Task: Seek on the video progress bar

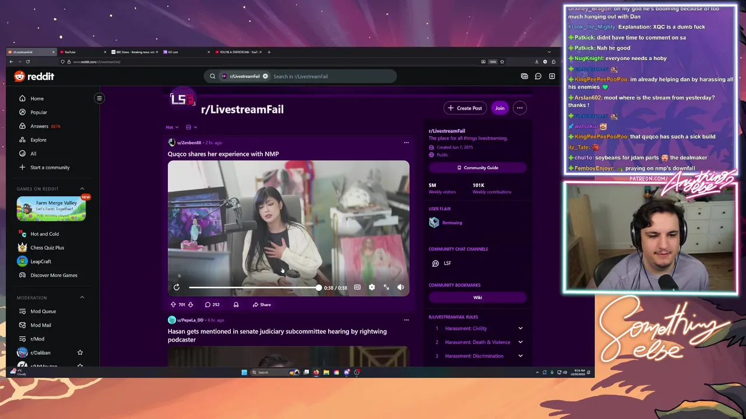Action: (255, 287)
